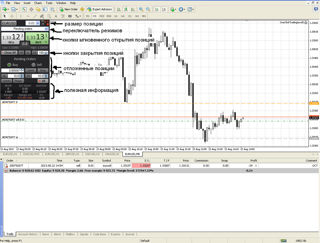Switch to the Account History tab
The image size is (320, 243).
click(x=28, y=234)
